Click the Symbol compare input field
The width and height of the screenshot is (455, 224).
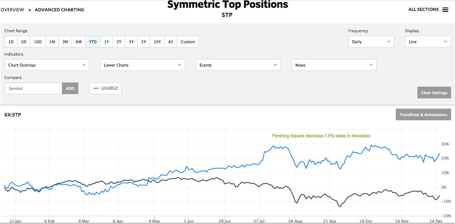pos(33,88)
